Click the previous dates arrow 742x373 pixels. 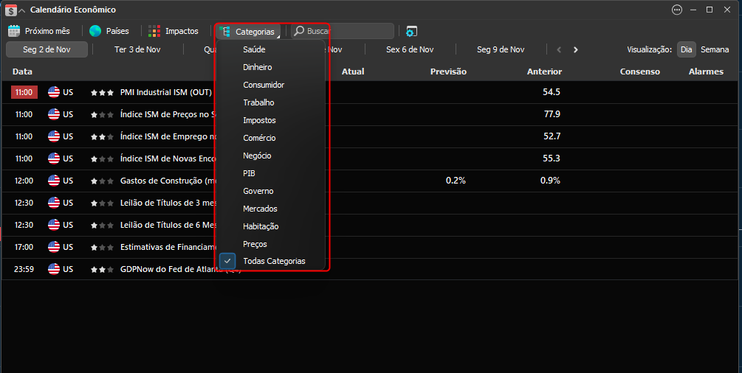click(559, 49)
